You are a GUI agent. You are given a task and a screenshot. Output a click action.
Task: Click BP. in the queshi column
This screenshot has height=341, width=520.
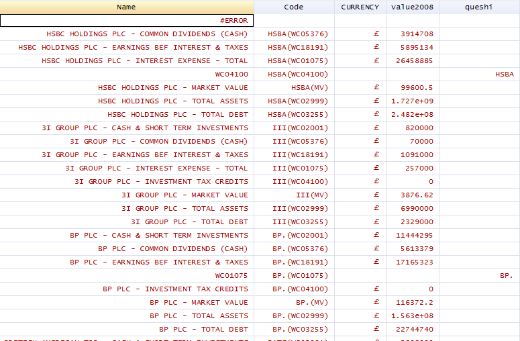point(480,276)
